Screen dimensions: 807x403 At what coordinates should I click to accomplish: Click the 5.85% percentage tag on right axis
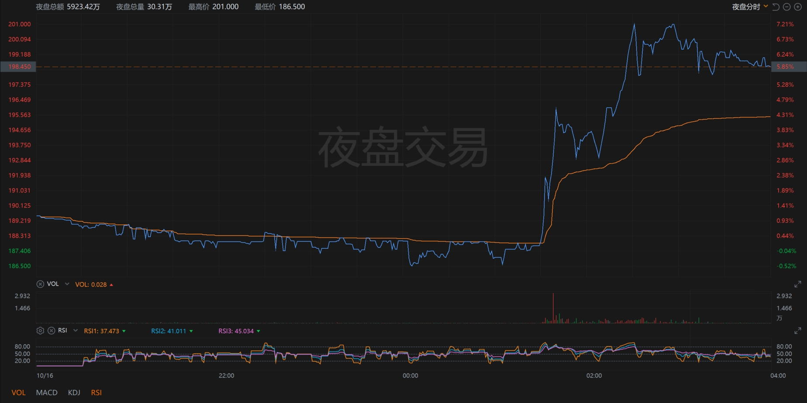click(789, 67)
